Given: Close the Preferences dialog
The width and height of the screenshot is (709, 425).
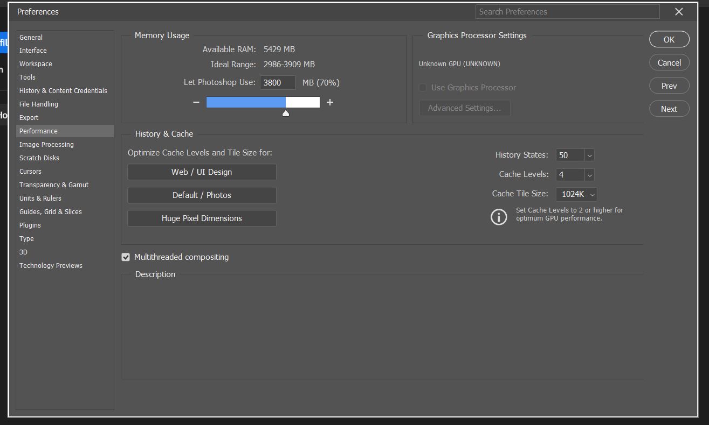Looking at the screenshot, I should (x=679, y=12).
